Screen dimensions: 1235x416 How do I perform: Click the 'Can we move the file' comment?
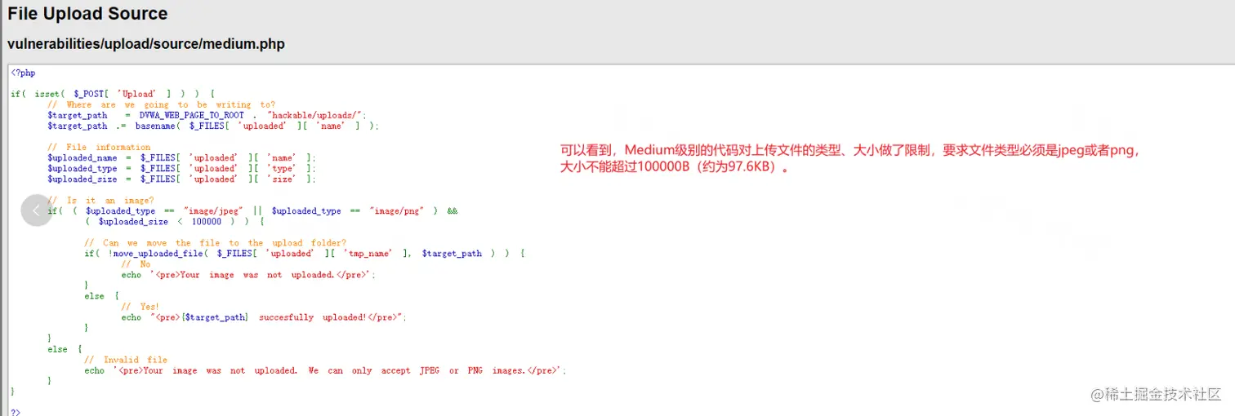[216, 242]
